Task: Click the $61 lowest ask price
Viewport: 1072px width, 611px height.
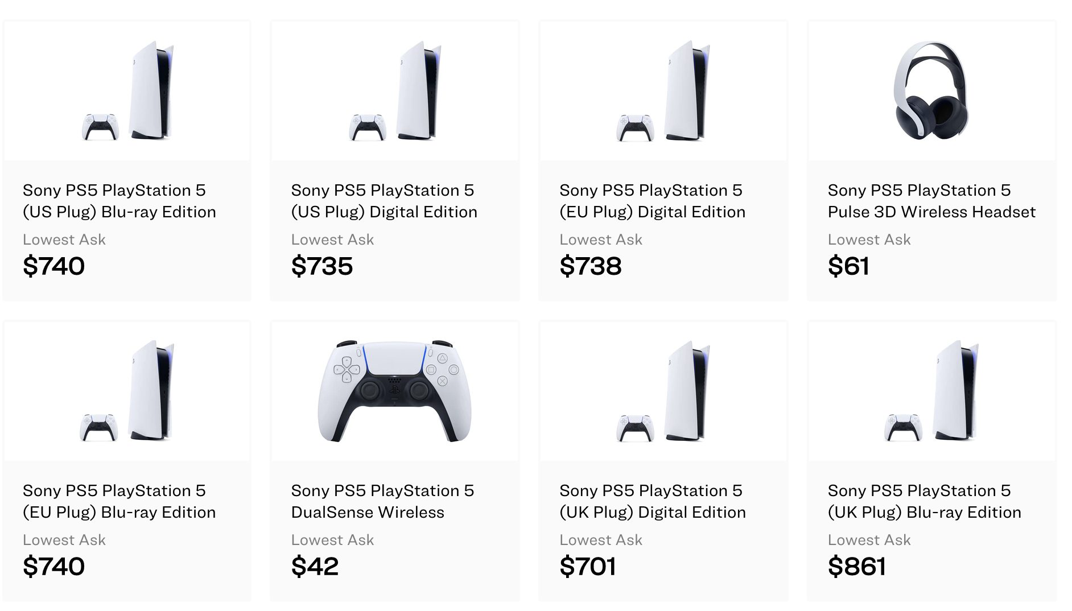Action: [x=848, y=266]
